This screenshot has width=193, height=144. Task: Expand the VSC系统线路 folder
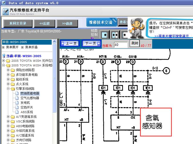point(8,121)
